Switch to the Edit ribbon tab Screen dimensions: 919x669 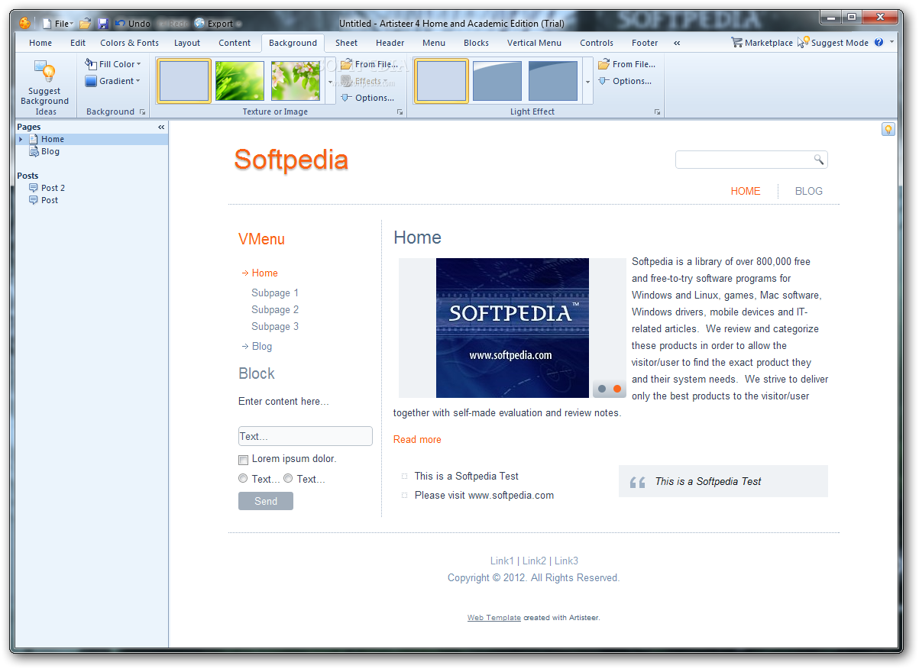click(x=78, y=43)
